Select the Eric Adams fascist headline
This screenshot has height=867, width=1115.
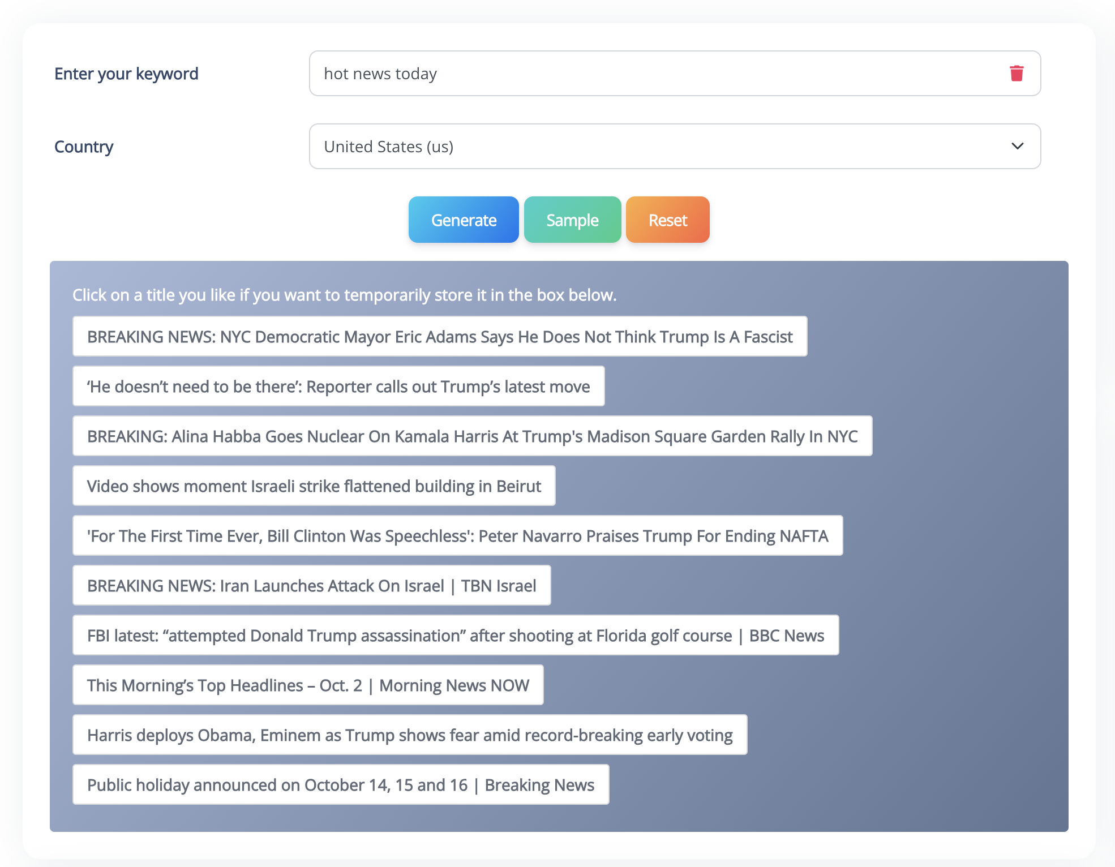[439, 336]
